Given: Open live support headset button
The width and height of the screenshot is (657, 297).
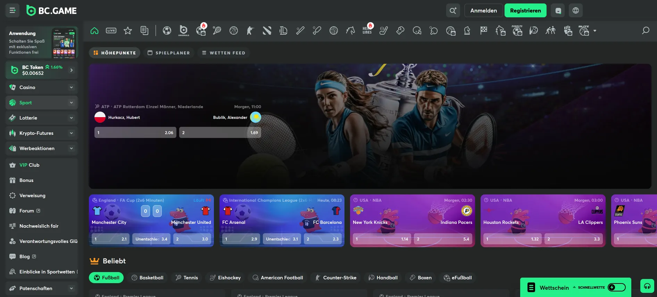Looking at the screenshot, I should [647, 286].
